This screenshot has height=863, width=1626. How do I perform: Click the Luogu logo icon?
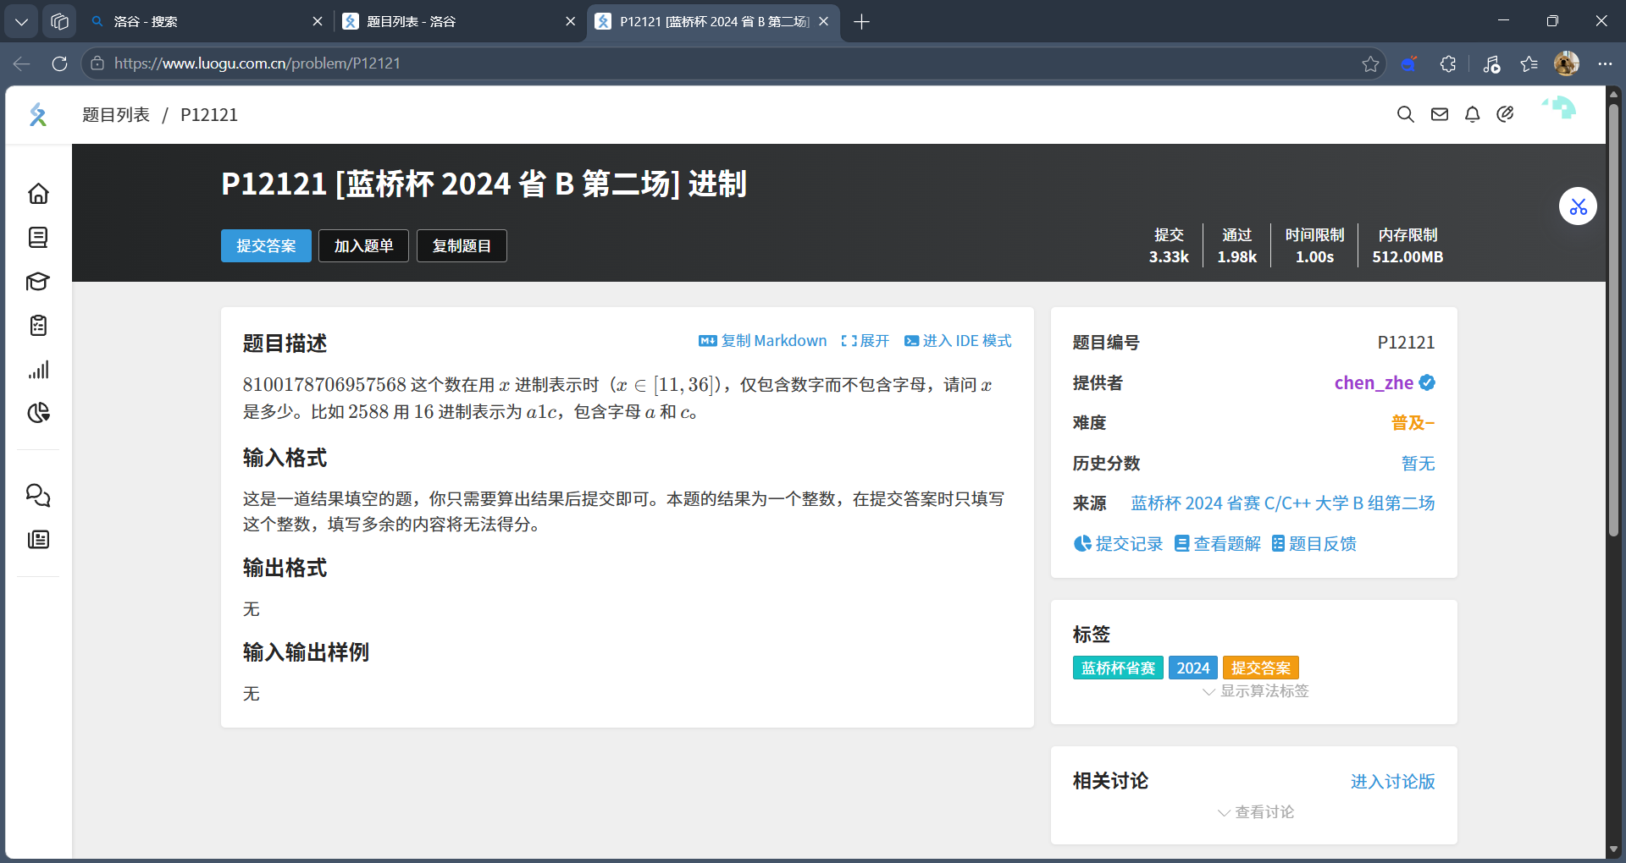click(x=38, y=114)
